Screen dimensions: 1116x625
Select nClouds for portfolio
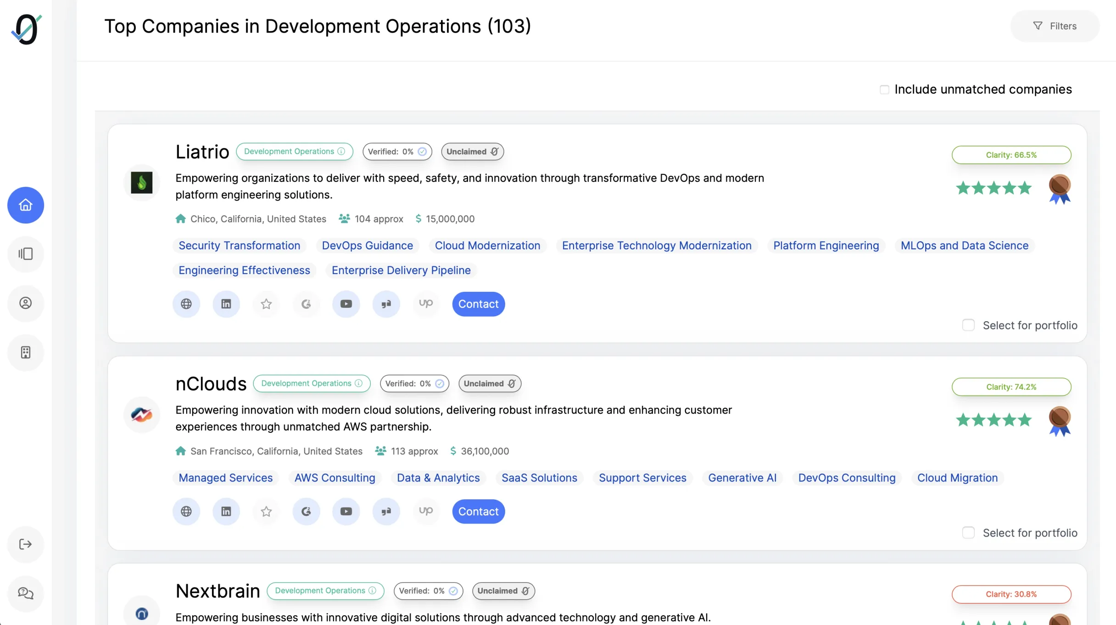tap(968, 533)
